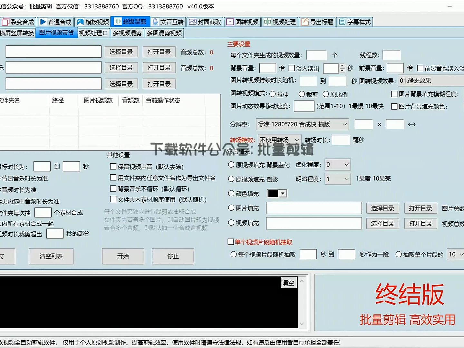The image size is (464, 348).
Task: Switch to the 多视频混剪 tab
Action: pyautogui.click(x=127, y=33)
